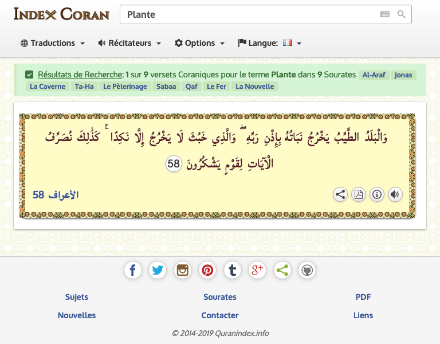Open the Langue flag selector

point(270,43)
